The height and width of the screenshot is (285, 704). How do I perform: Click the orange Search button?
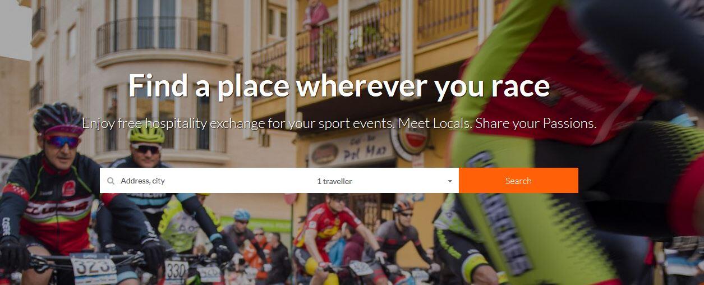point(518,181)
